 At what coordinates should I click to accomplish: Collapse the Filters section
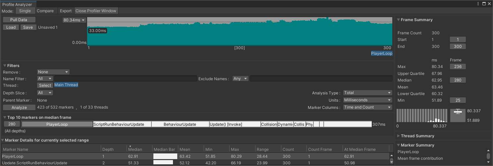(5, 66)
